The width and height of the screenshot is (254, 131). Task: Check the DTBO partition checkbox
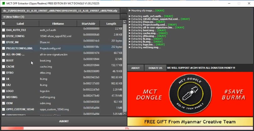coord(3,73)
